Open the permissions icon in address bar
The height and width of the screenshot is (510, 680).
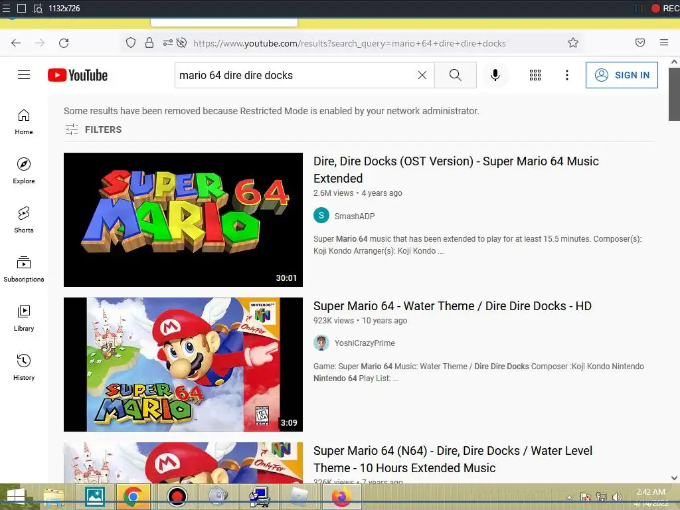click(168, 42)
